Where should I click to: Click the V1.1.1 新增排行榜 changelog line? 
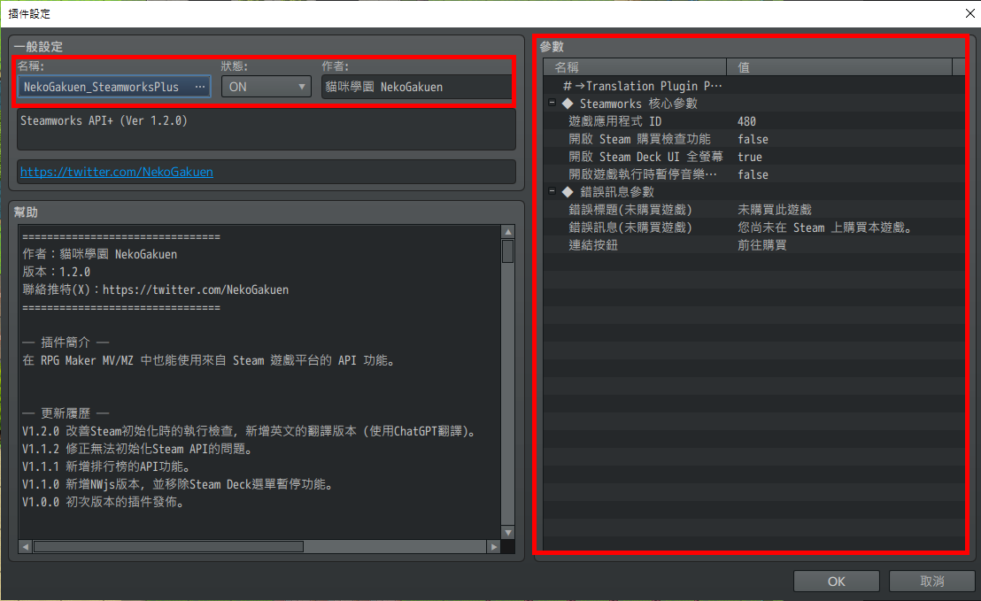click(107, 466)
